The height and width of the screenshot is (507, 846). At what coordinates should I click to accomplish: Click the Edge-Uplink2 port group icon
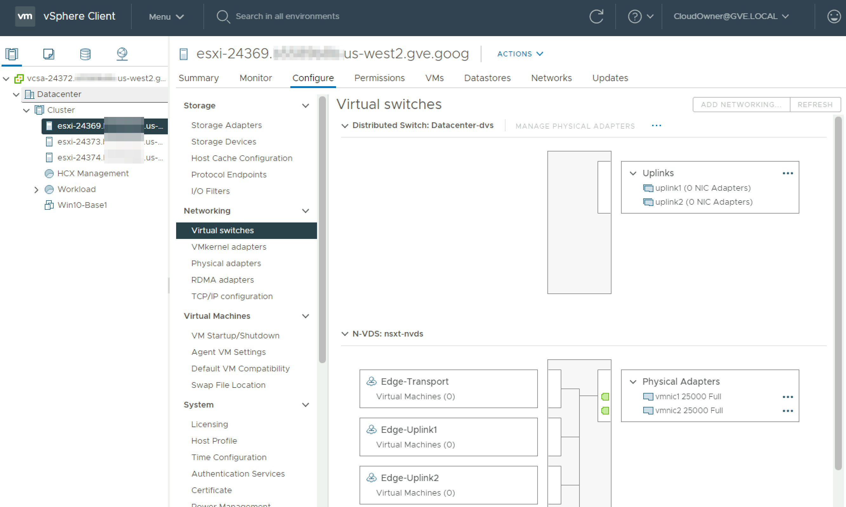tap(372, 478)
